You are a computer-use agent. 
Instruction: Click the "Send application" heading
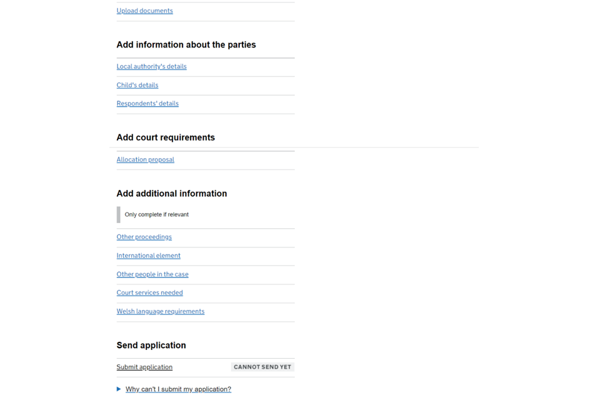pos(151,345)
